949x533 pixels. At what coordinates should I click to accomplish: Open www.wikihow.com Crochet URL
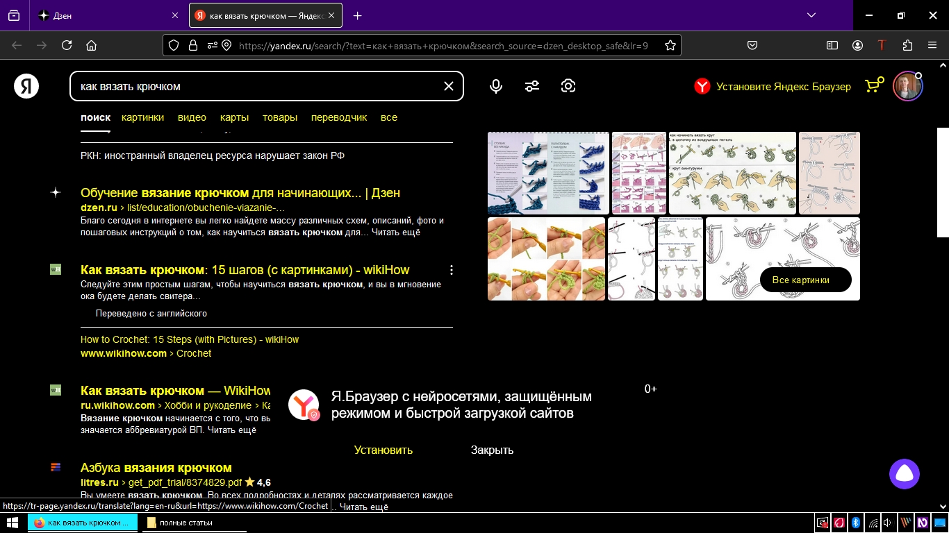146,353
